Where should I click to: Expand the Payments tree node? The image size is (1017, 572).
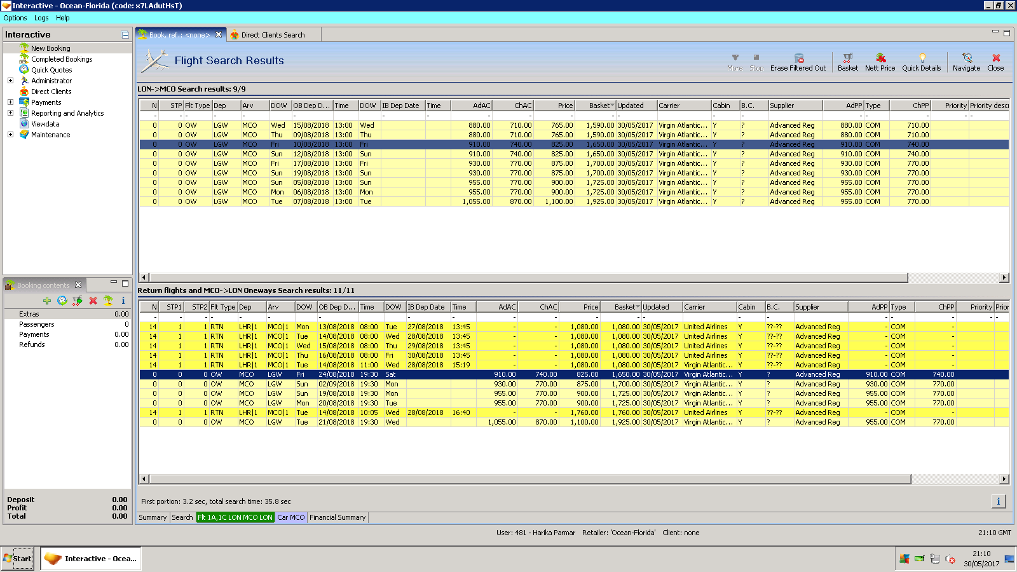click(x=10, y=102)
